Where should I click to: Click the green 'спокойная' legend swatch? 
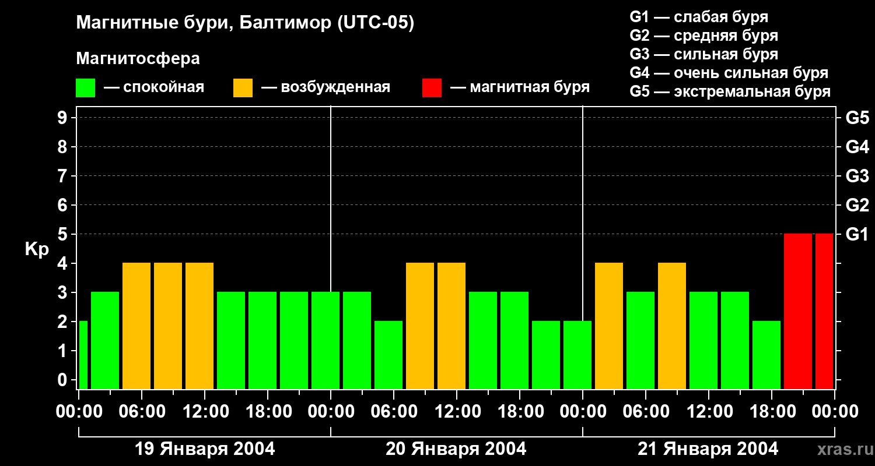[85, 88]
